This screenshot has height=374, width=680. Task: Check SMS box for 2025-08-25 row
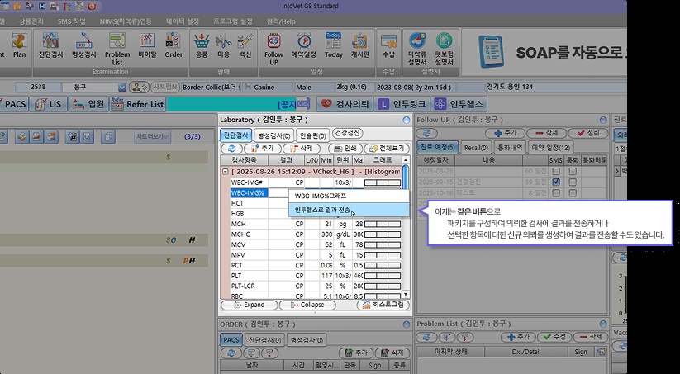[556, 171]
